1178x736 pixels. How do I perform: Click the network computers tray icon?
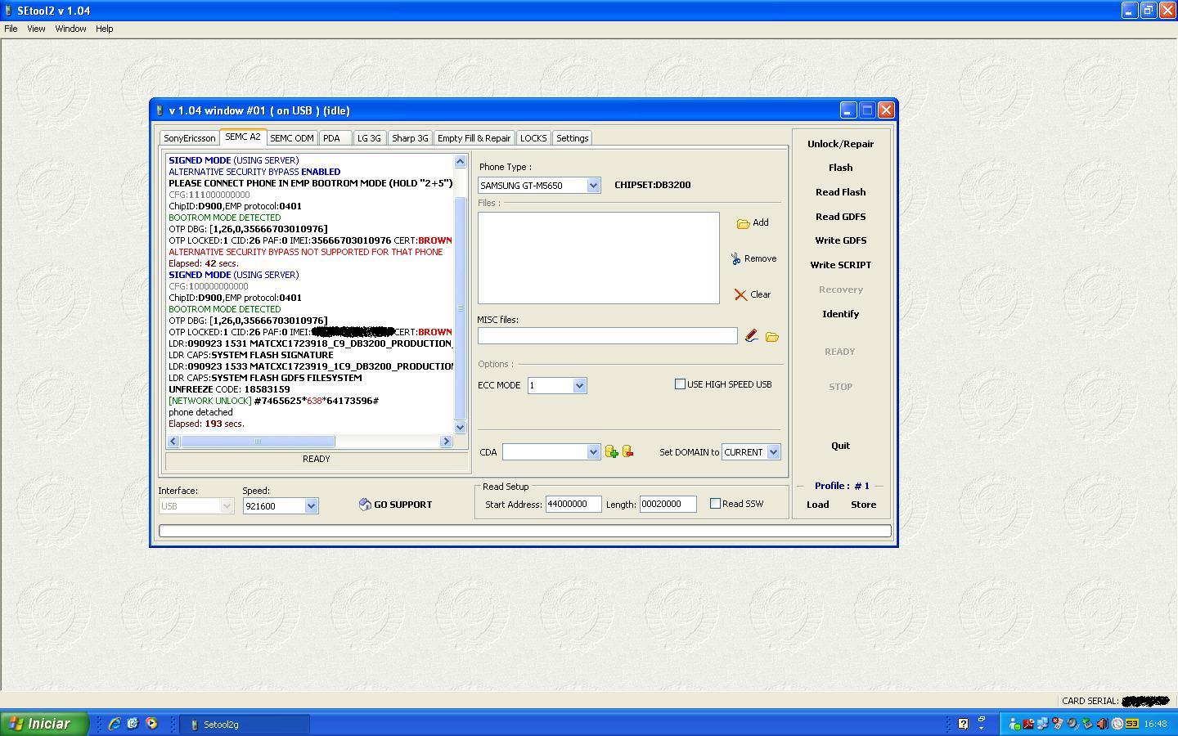(1043, 724)
